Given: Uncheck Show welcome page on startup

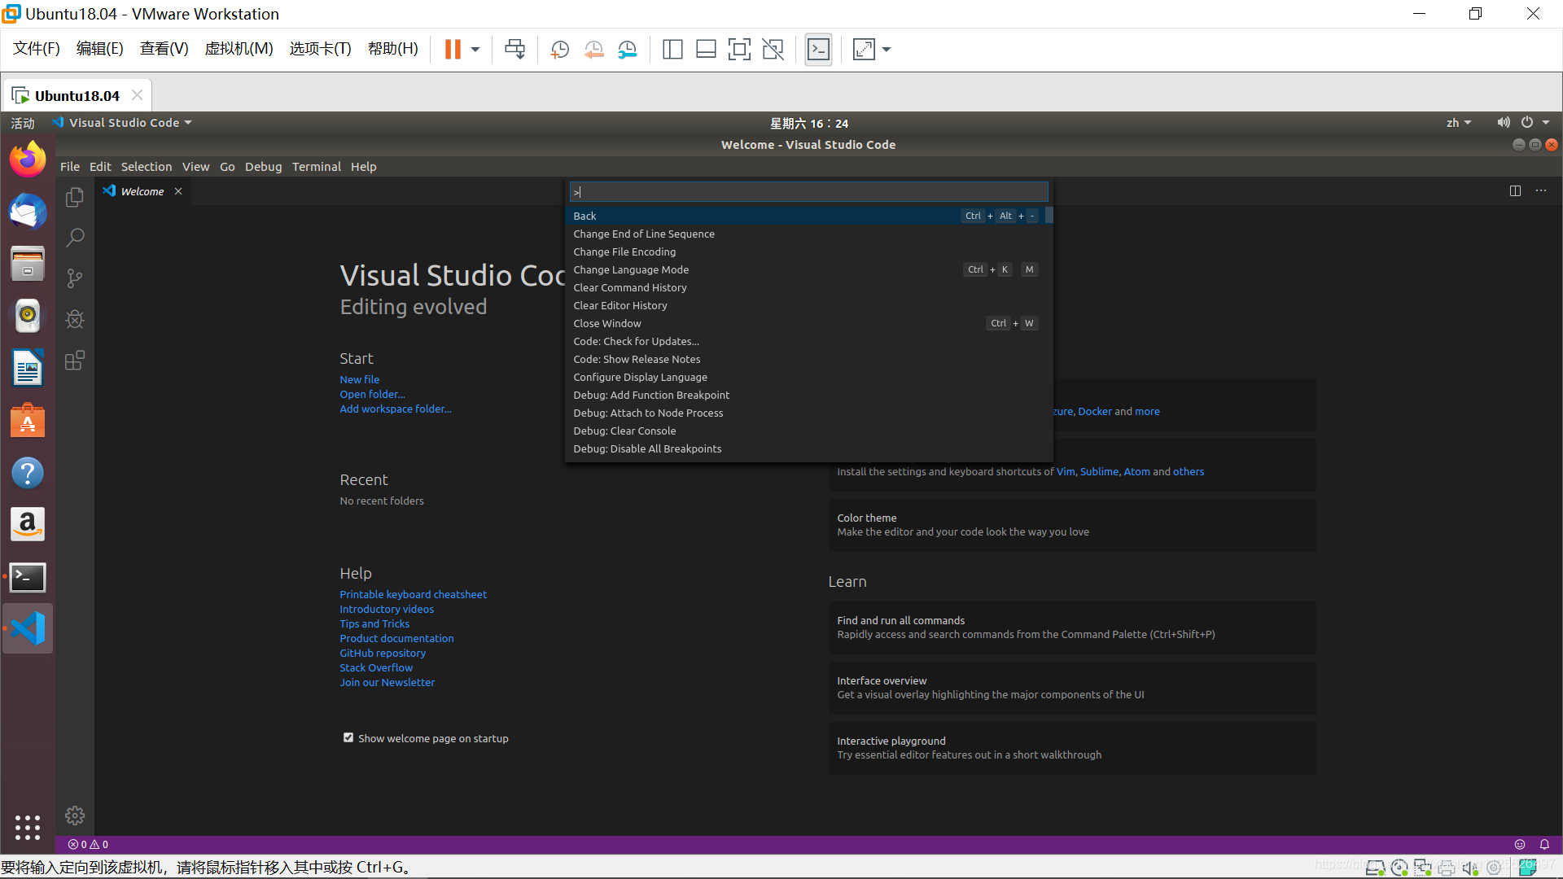Looking at the screenshot, I should (x=348, y=737).
